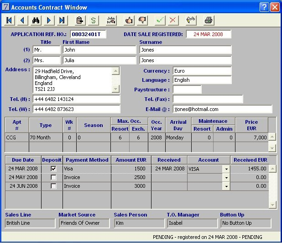Open the window help question mark button
This screenshot has height=243, width=282.
(264, 7)
